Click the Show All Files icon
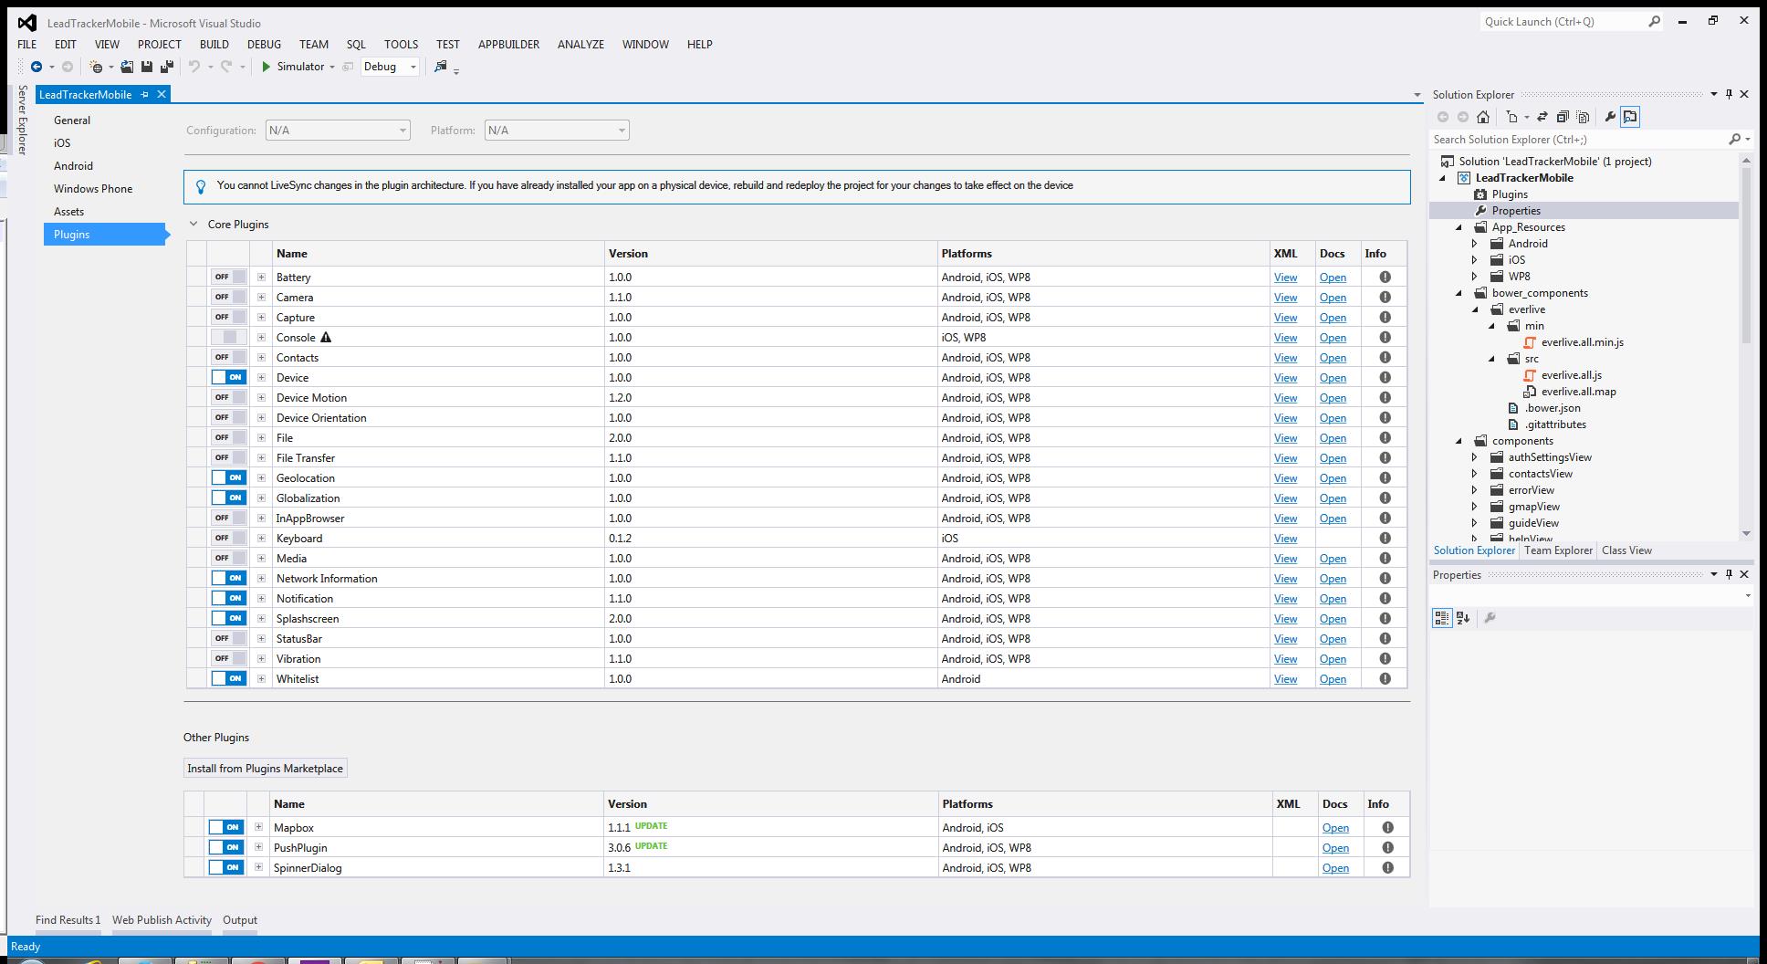1767x964 pixels. [x=1583, y=117]
